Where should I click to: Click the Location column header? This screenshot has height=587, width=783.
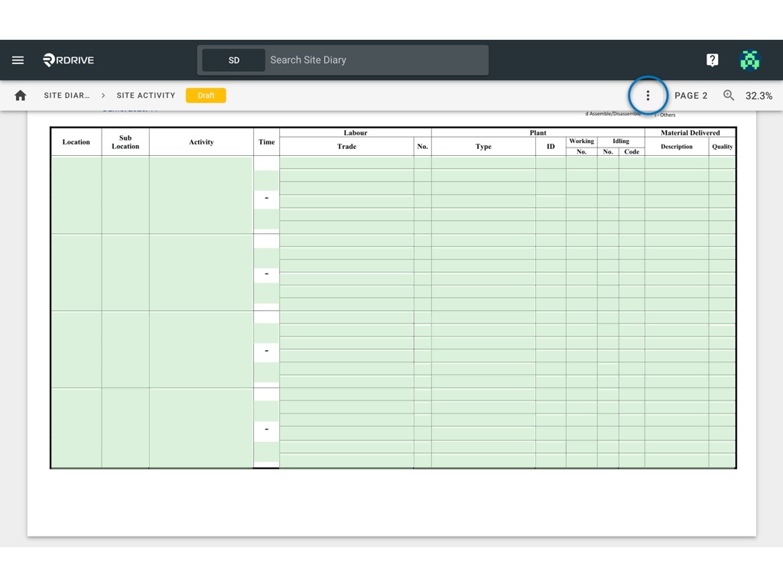(76, 141)
